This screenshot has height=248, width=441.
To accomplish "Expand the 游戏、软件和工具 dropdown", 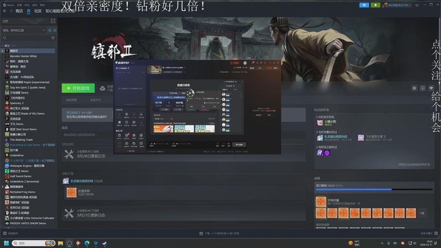I will point(24,30).
